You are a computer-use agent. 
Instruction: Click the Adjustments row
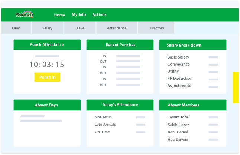coord(193,86)
